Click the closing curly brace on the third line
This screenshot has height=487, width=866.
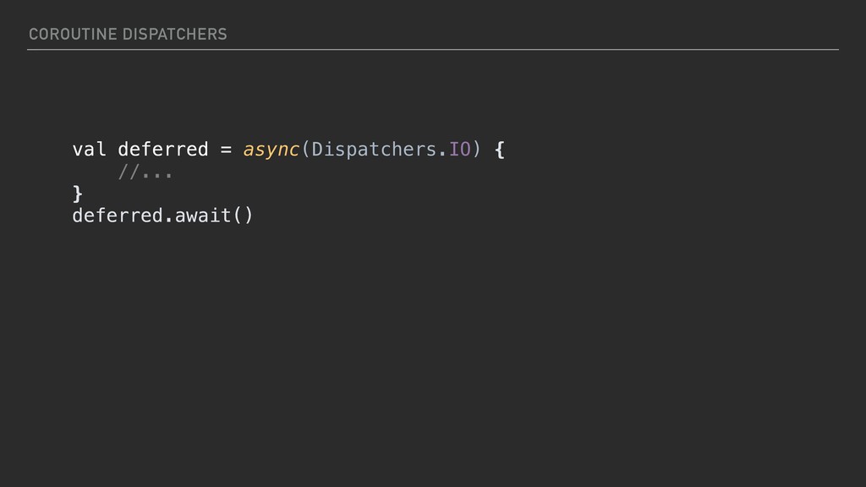point(78,194)
